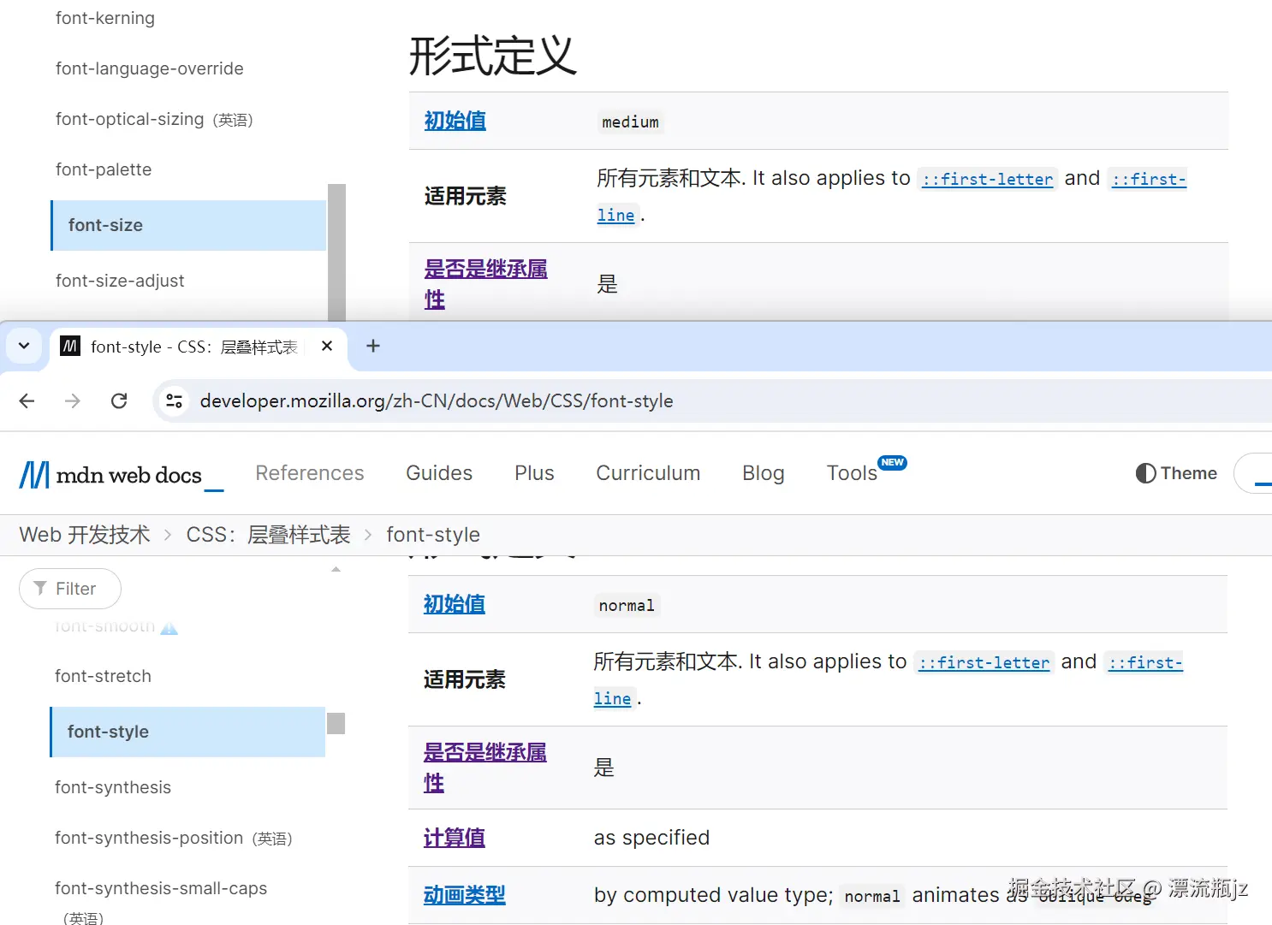Viewport: 1272px width, 925px height.
Task: Open a new browser tab
Action: pyautogui.click(x=372, y=346)
